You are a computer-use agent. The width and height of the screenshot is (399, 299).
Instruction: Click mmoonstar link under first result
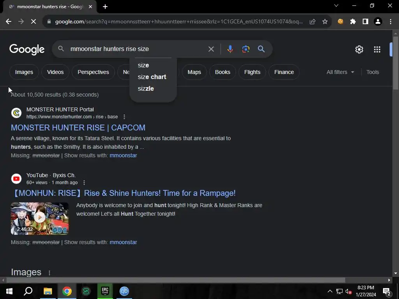pos(123,156)
